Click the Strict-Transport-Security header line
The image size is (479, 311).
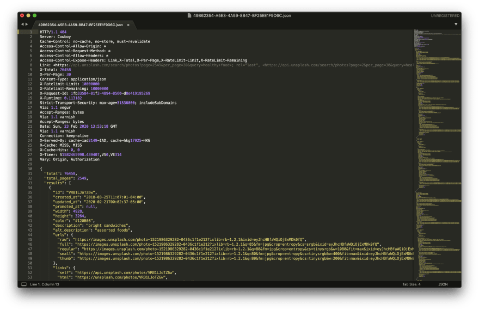coord(108,103)
